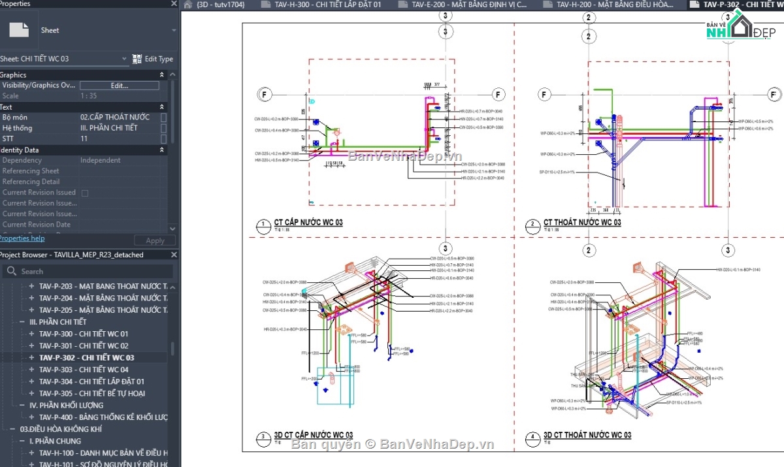Viewport: 784px width, 467px height.
Task: Select TAV-P-301 - CHI TIẾT WC 02 sheet
Action: [84, 346]
